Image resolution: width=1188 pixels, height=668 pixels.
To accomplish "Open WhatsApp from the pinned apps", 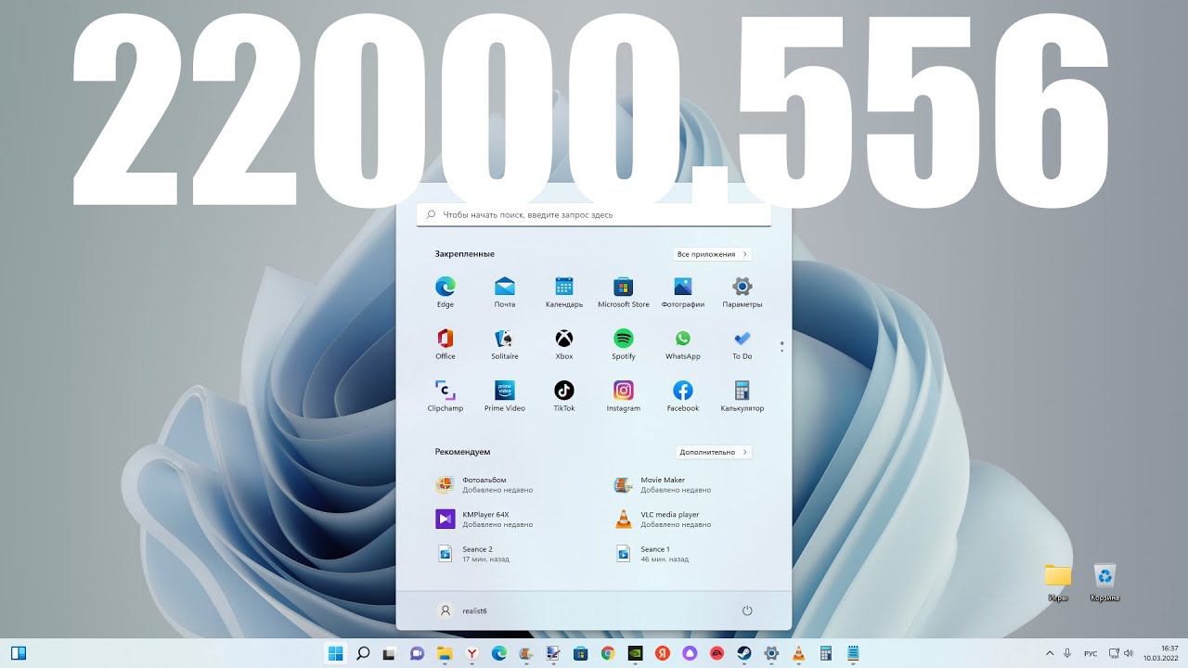I will tap(683, 343).
